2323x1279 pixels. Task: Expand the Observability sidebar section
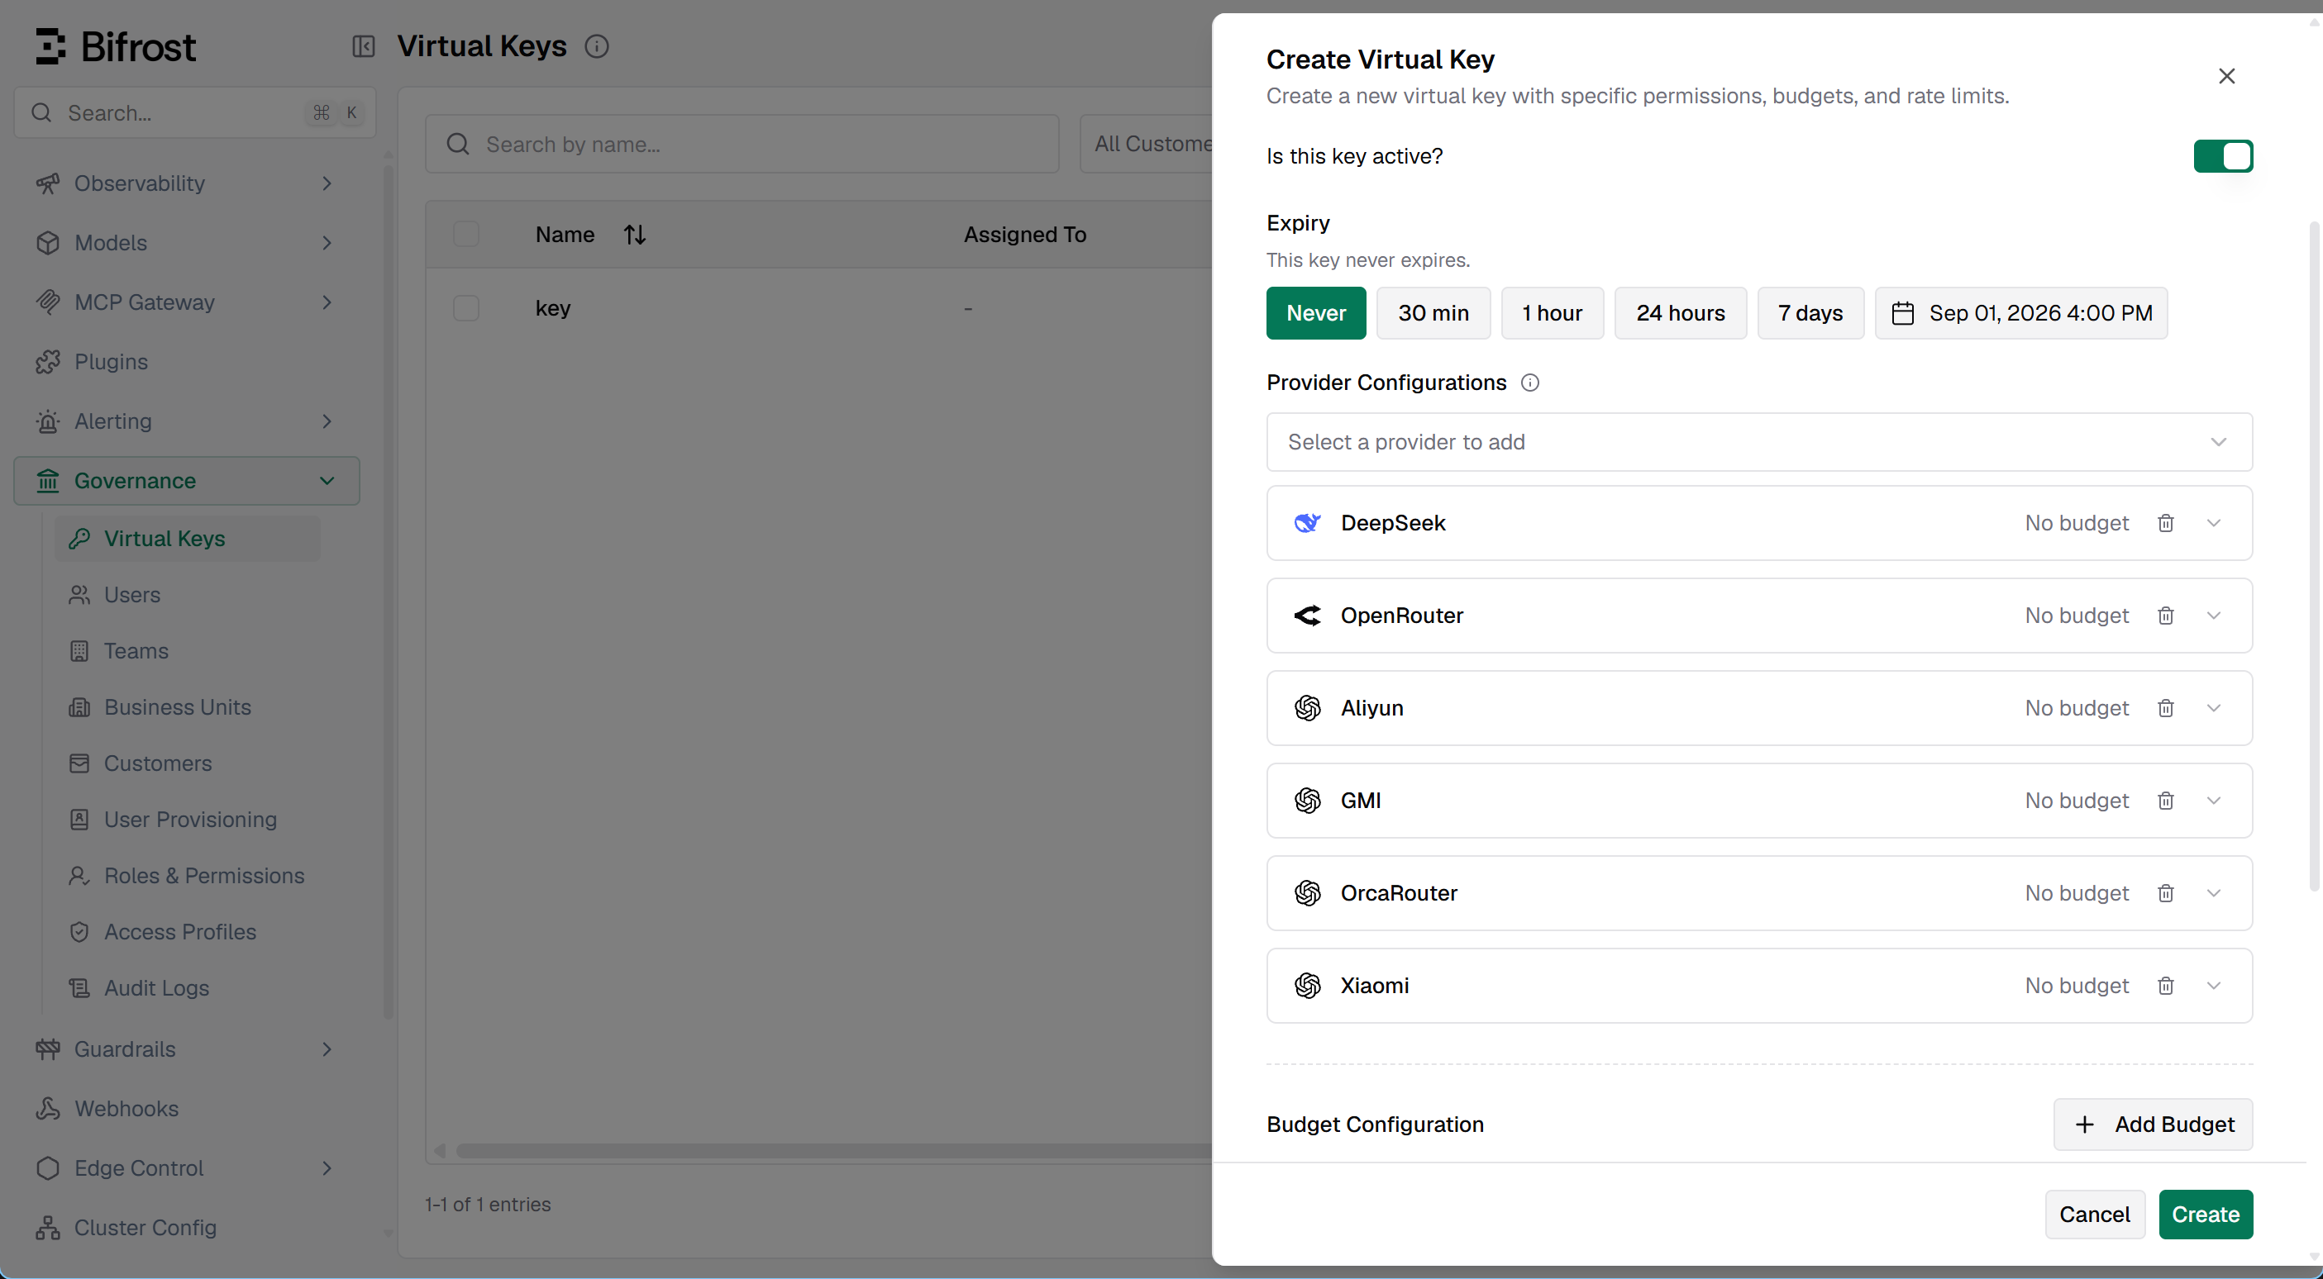coord(187,184)
